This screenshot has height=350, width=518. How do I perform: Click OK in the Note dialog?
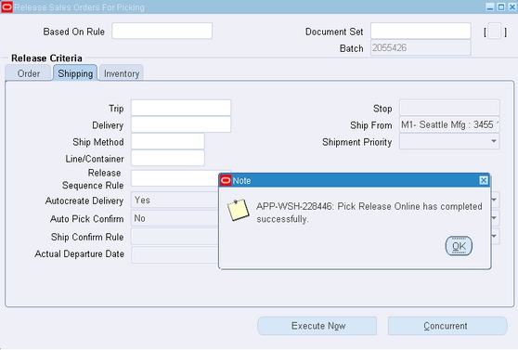pyautogui.click(x=459, y=246)
